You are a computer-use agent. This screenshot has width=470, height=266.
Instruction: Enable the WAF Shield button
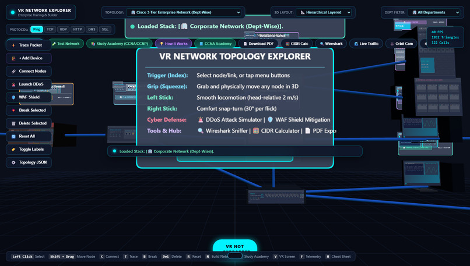[29, 97]
